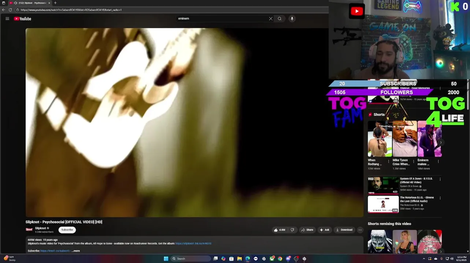Image resolution: width=470 pixels, height=263 pixels.
Task: Open the Eminem makes short thumbnail
Action: pos(429,139)
